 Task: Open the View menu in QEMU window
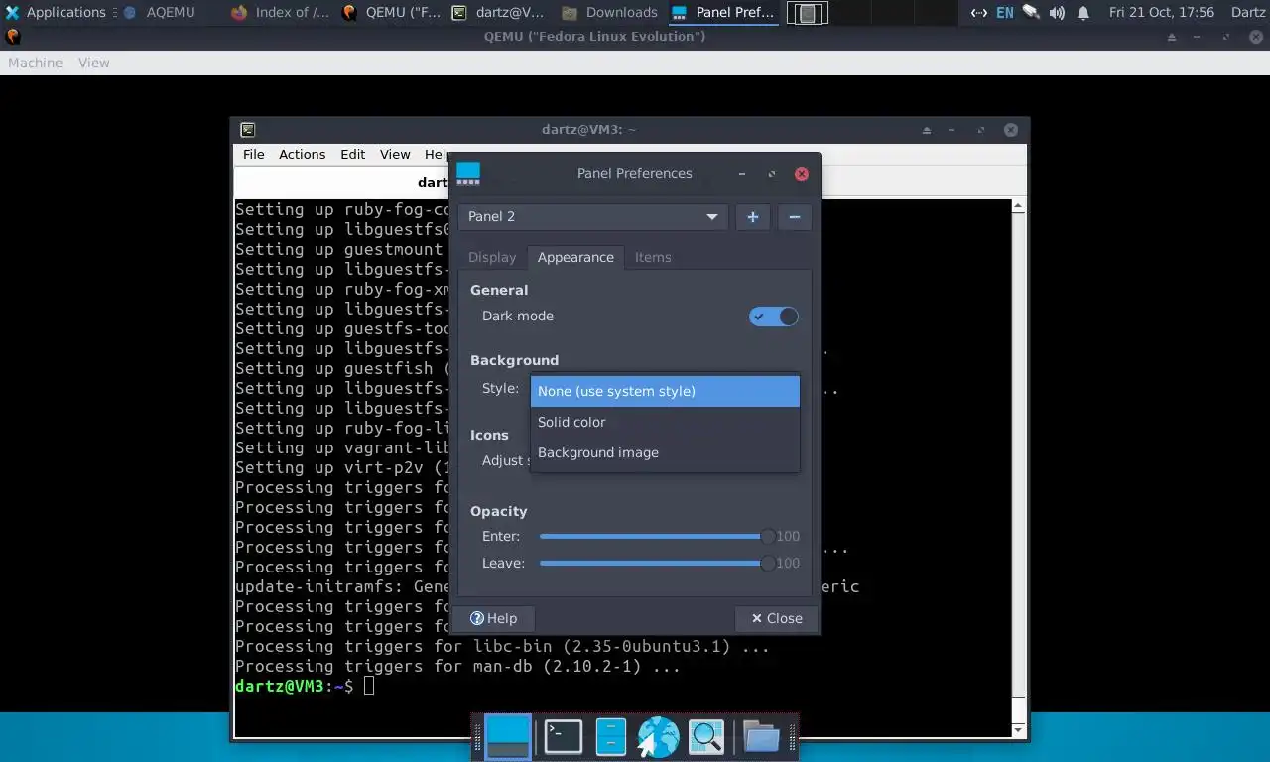[x=94, y=63]
